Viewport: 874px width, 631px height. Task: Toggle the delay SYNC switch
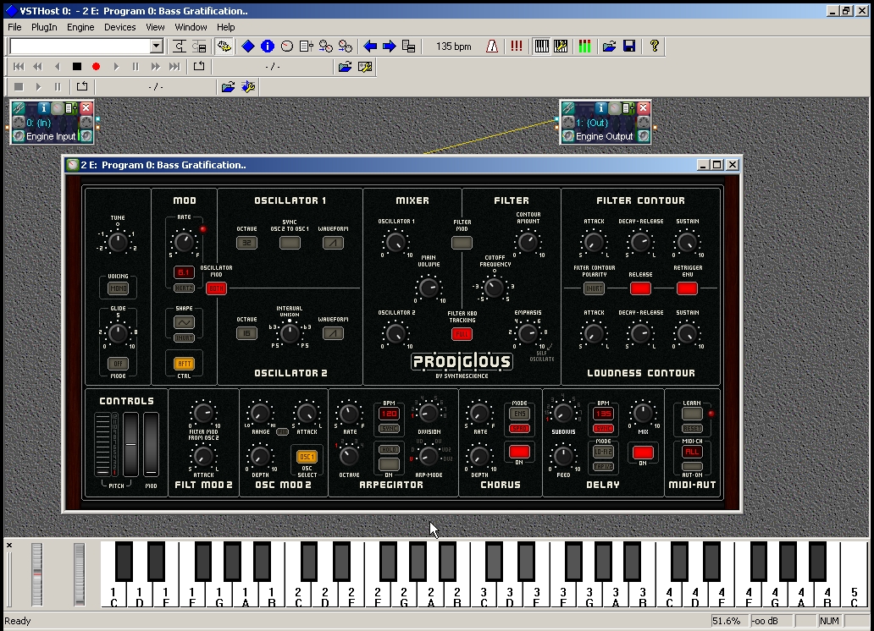pos(603,428)
